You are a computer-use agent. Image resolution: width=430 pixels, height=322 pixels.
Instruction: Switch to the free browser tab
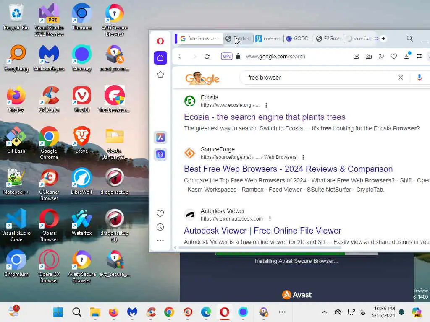coord(199,39)
